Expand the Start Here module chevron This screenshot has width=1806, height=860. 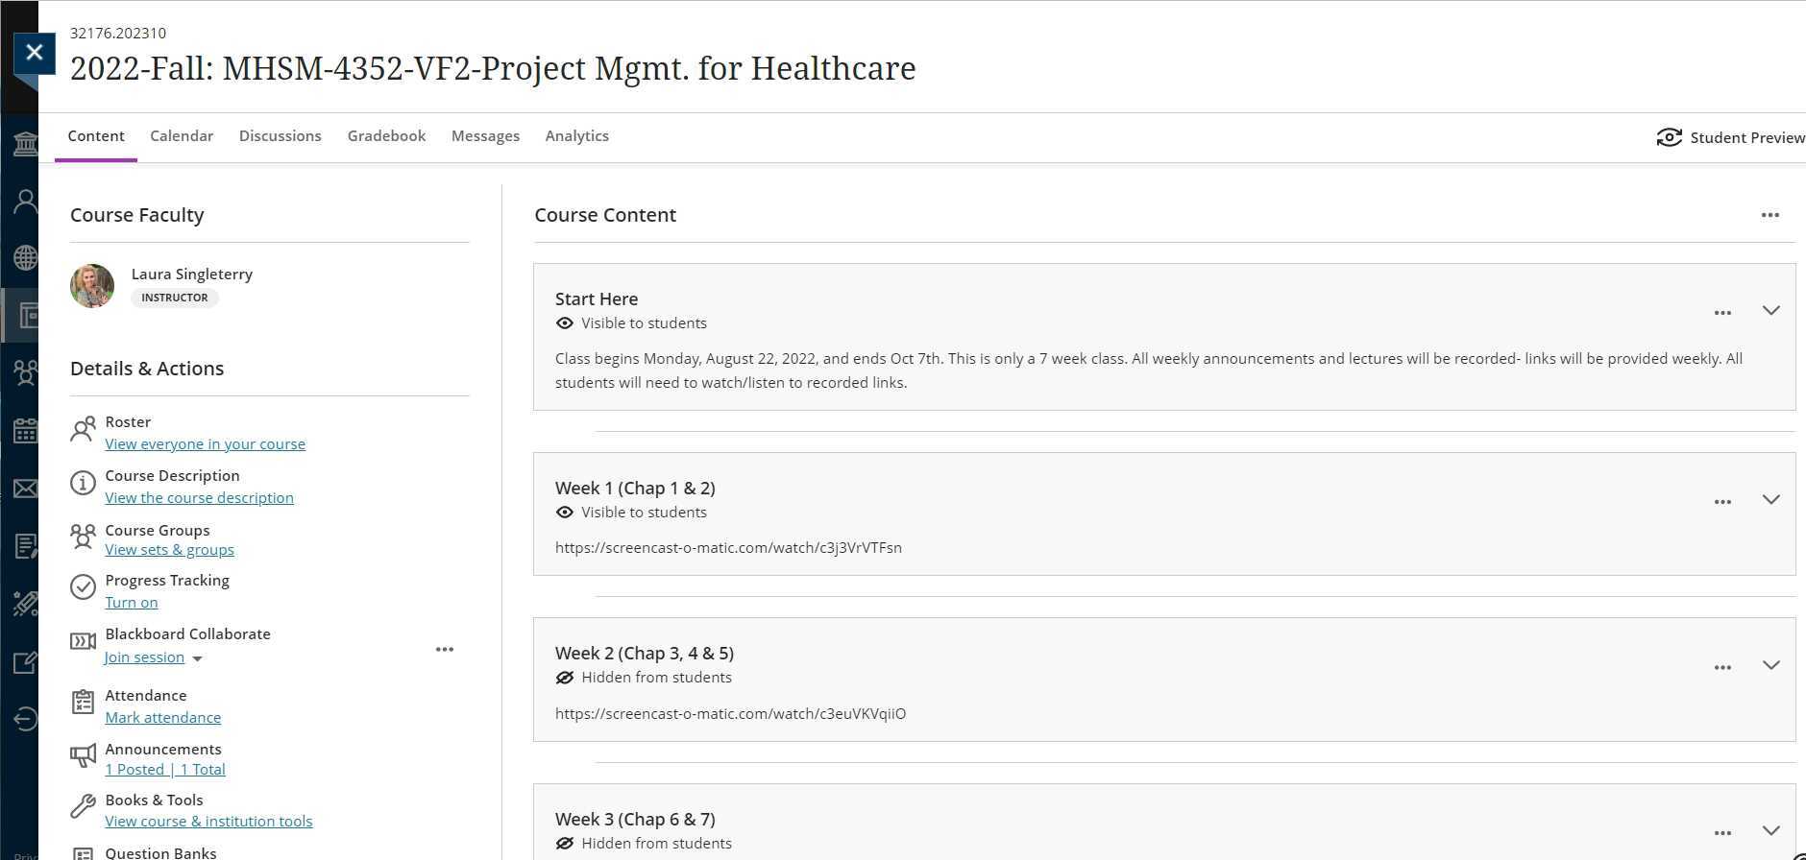click(1770, 311)
